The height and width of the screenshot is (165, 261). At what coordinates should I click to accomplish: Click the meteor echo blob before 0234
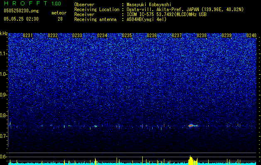pyautogui.click(x=95, y=126)
